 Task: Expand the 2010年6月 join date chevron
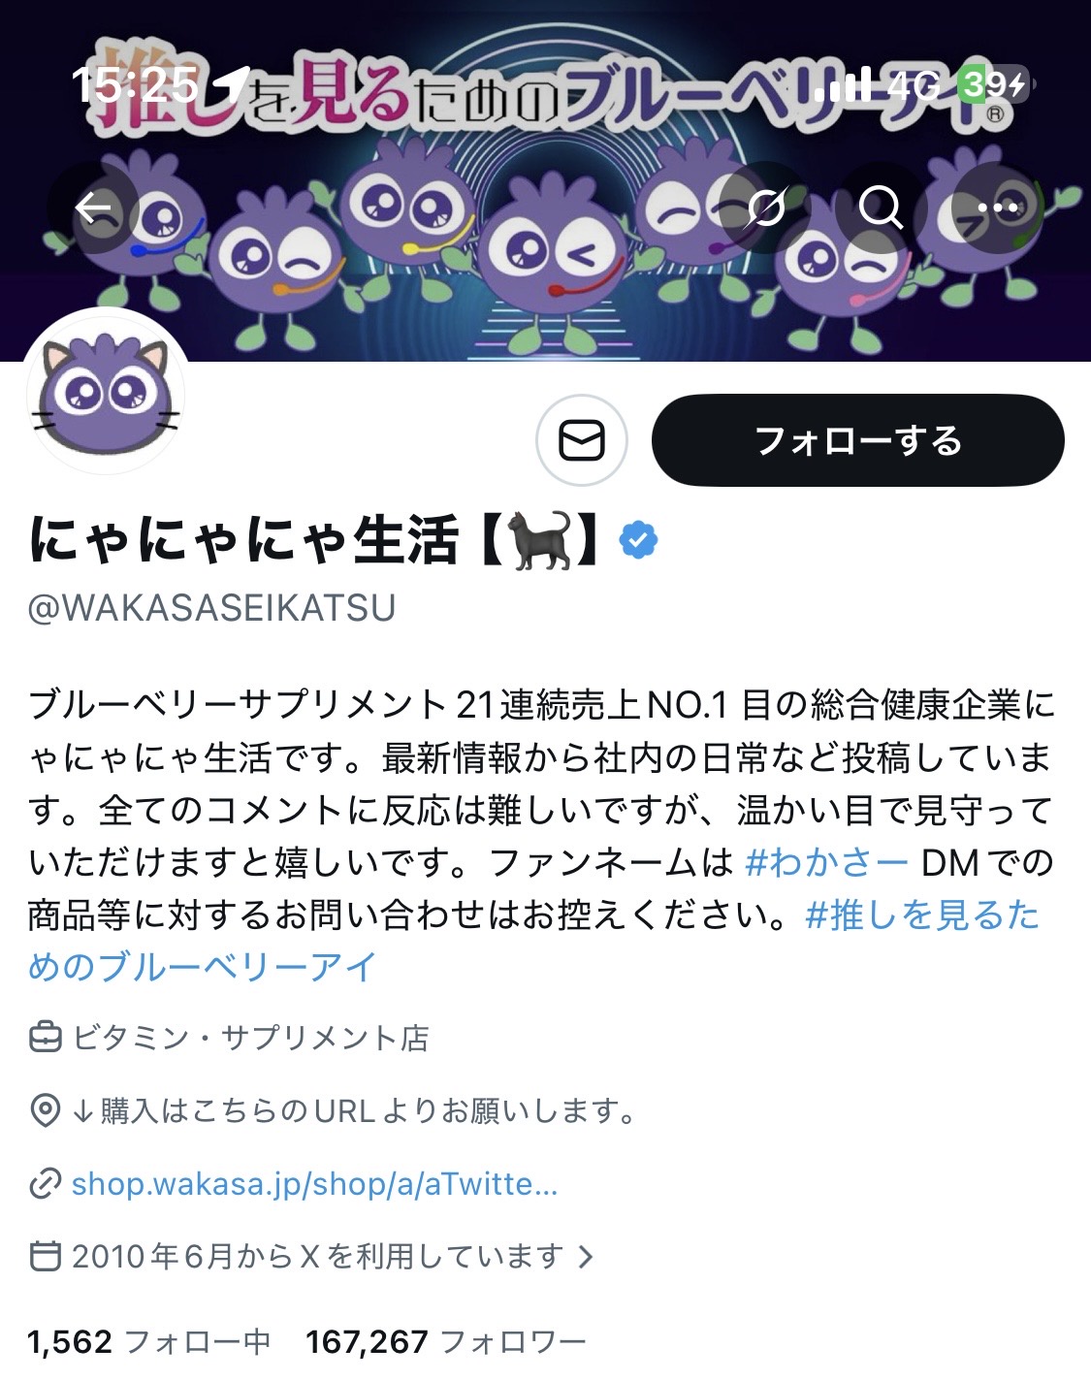(585, 1257)
